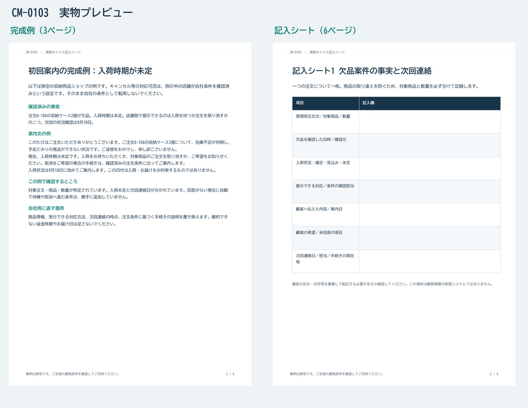Image resolution: width=528 pixels, height=408 pixels.
Task: Select row '次回連絡日／担当／手続きの現在地'
Action: click(397, 261)
